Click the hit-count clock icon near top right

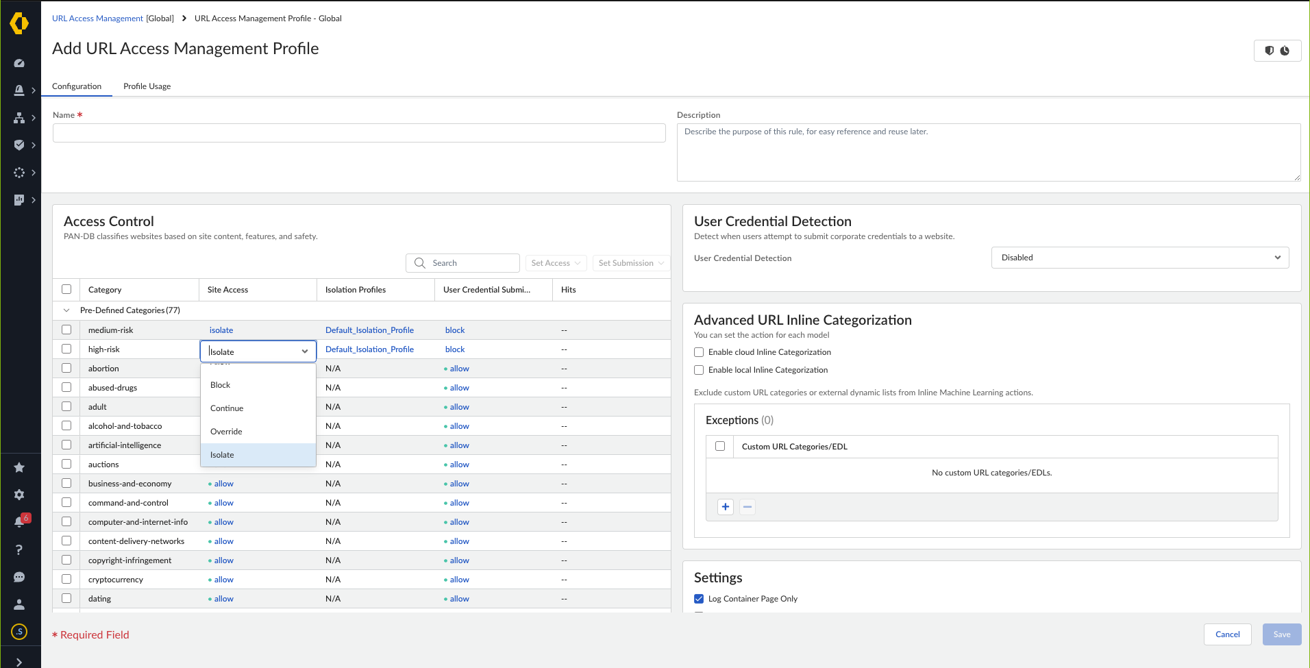(x=1286, y=50)
